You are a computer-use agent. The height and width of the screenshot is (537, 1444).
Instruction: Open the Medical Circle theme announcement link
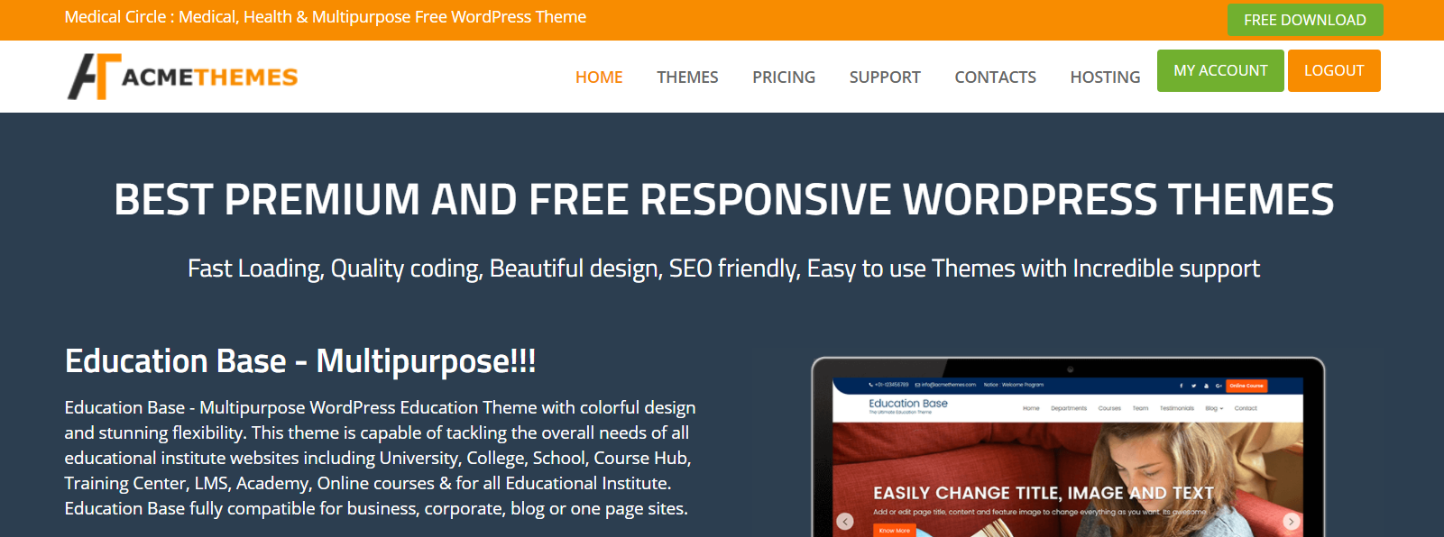point(326,17)
